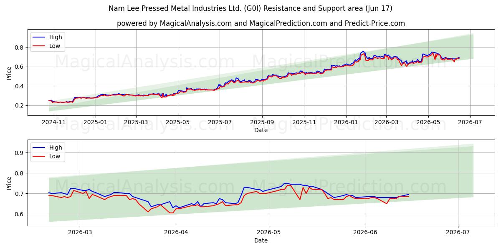Click the '2025-07' x-axis label

[220, 123]
